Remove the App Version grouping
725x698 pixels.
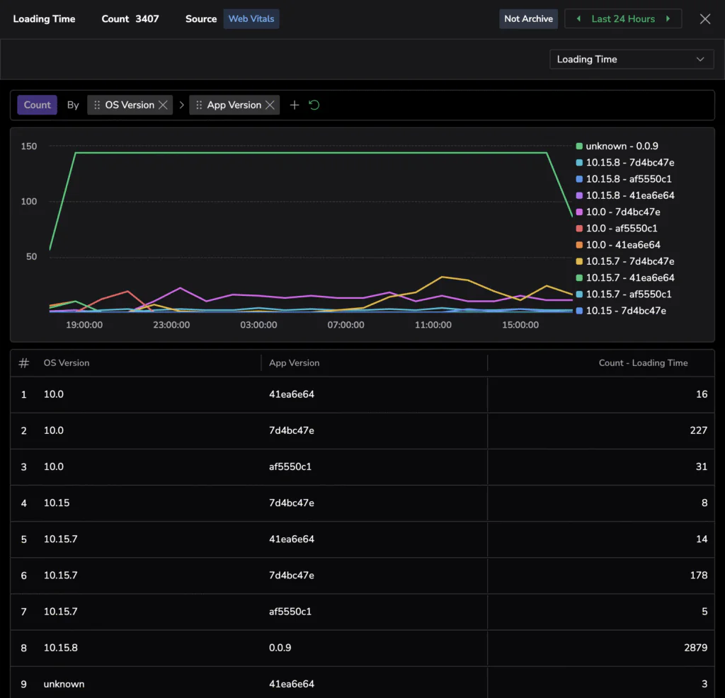(270, 105)
